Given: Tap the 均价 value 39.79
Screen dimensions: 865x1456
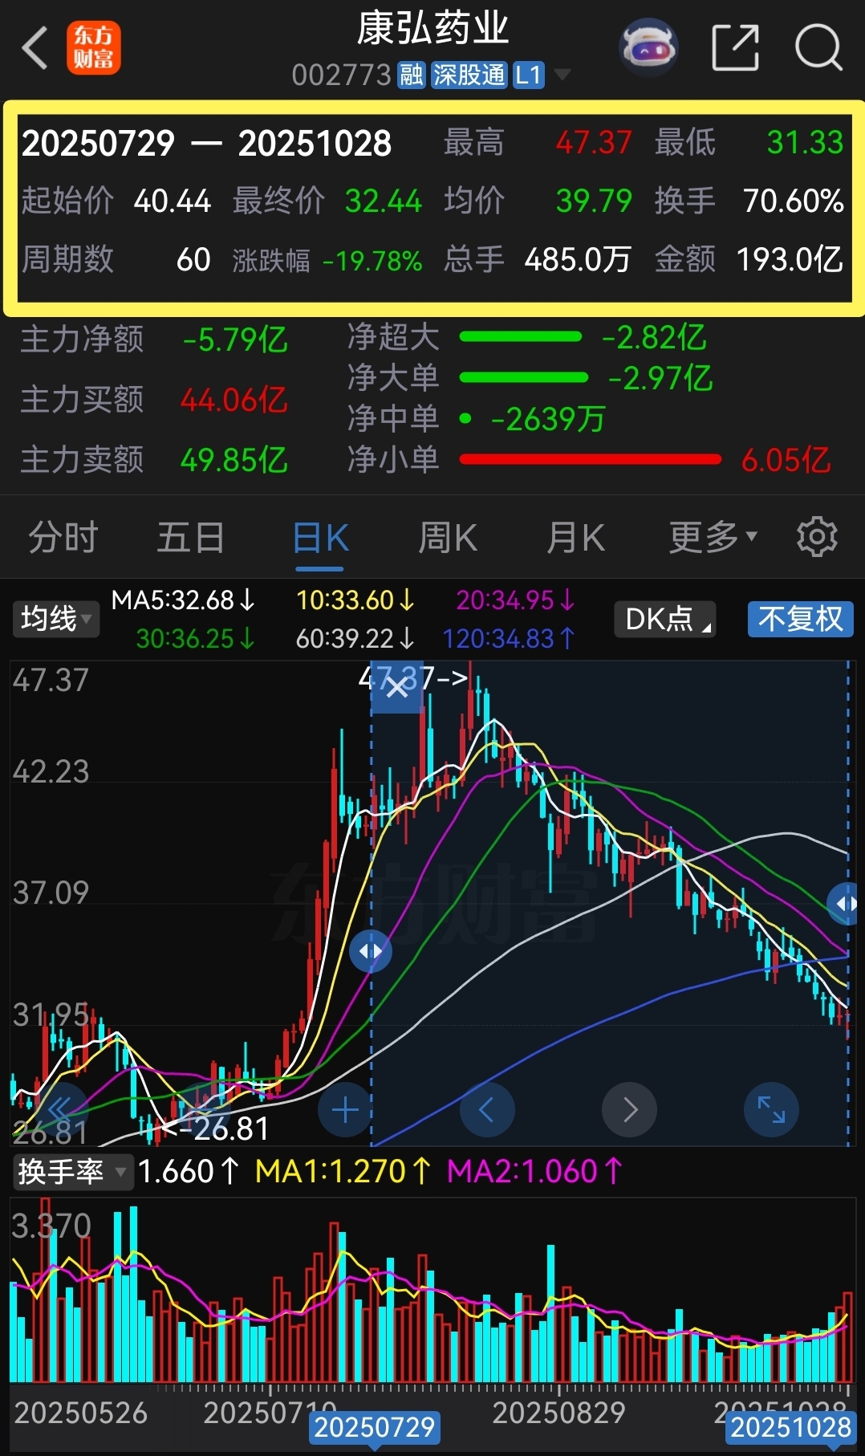Looking at the screenshot, I should (x=594, y=201).
